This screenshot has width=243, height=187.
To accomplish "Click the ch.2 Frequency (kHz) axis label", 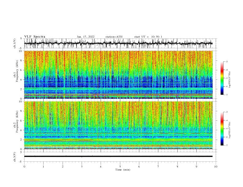I will pos(16,122).
